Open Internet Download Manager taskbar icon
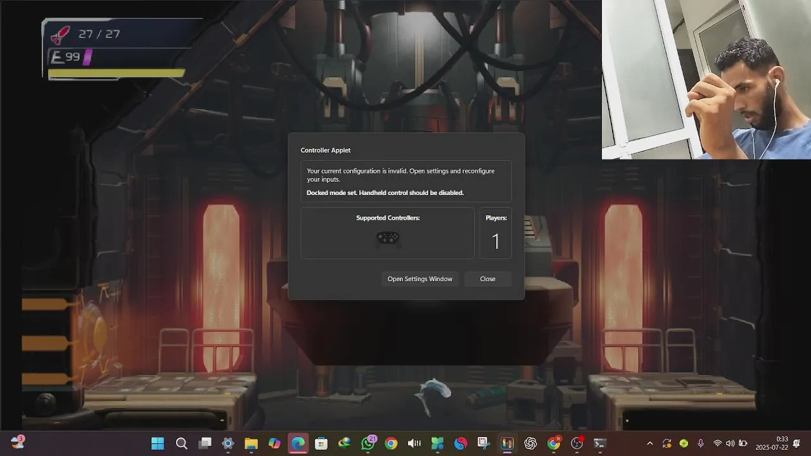 (344, 443)
